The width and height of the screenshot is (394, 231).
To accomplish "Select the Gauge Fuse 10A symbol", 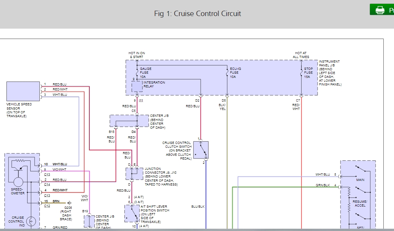I will click(x=136, y=73).
